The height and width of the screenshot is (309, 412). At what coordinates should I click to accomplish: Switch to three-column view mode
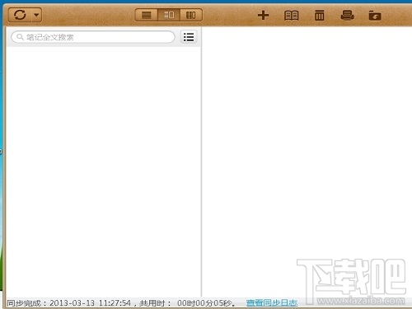point(191,15)
